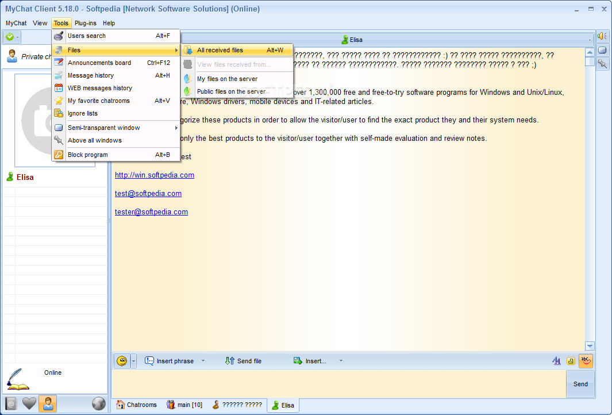
Task: Choose Block program from Tools menu
Action: point(116,155)
